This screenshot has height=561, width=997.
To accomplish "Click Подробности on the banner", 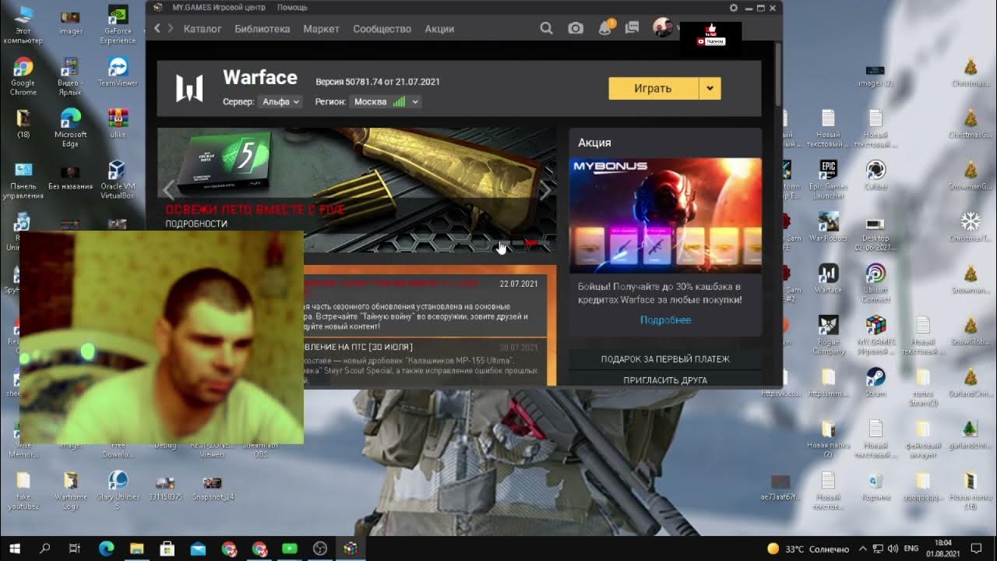I will [x=196, y=224].
